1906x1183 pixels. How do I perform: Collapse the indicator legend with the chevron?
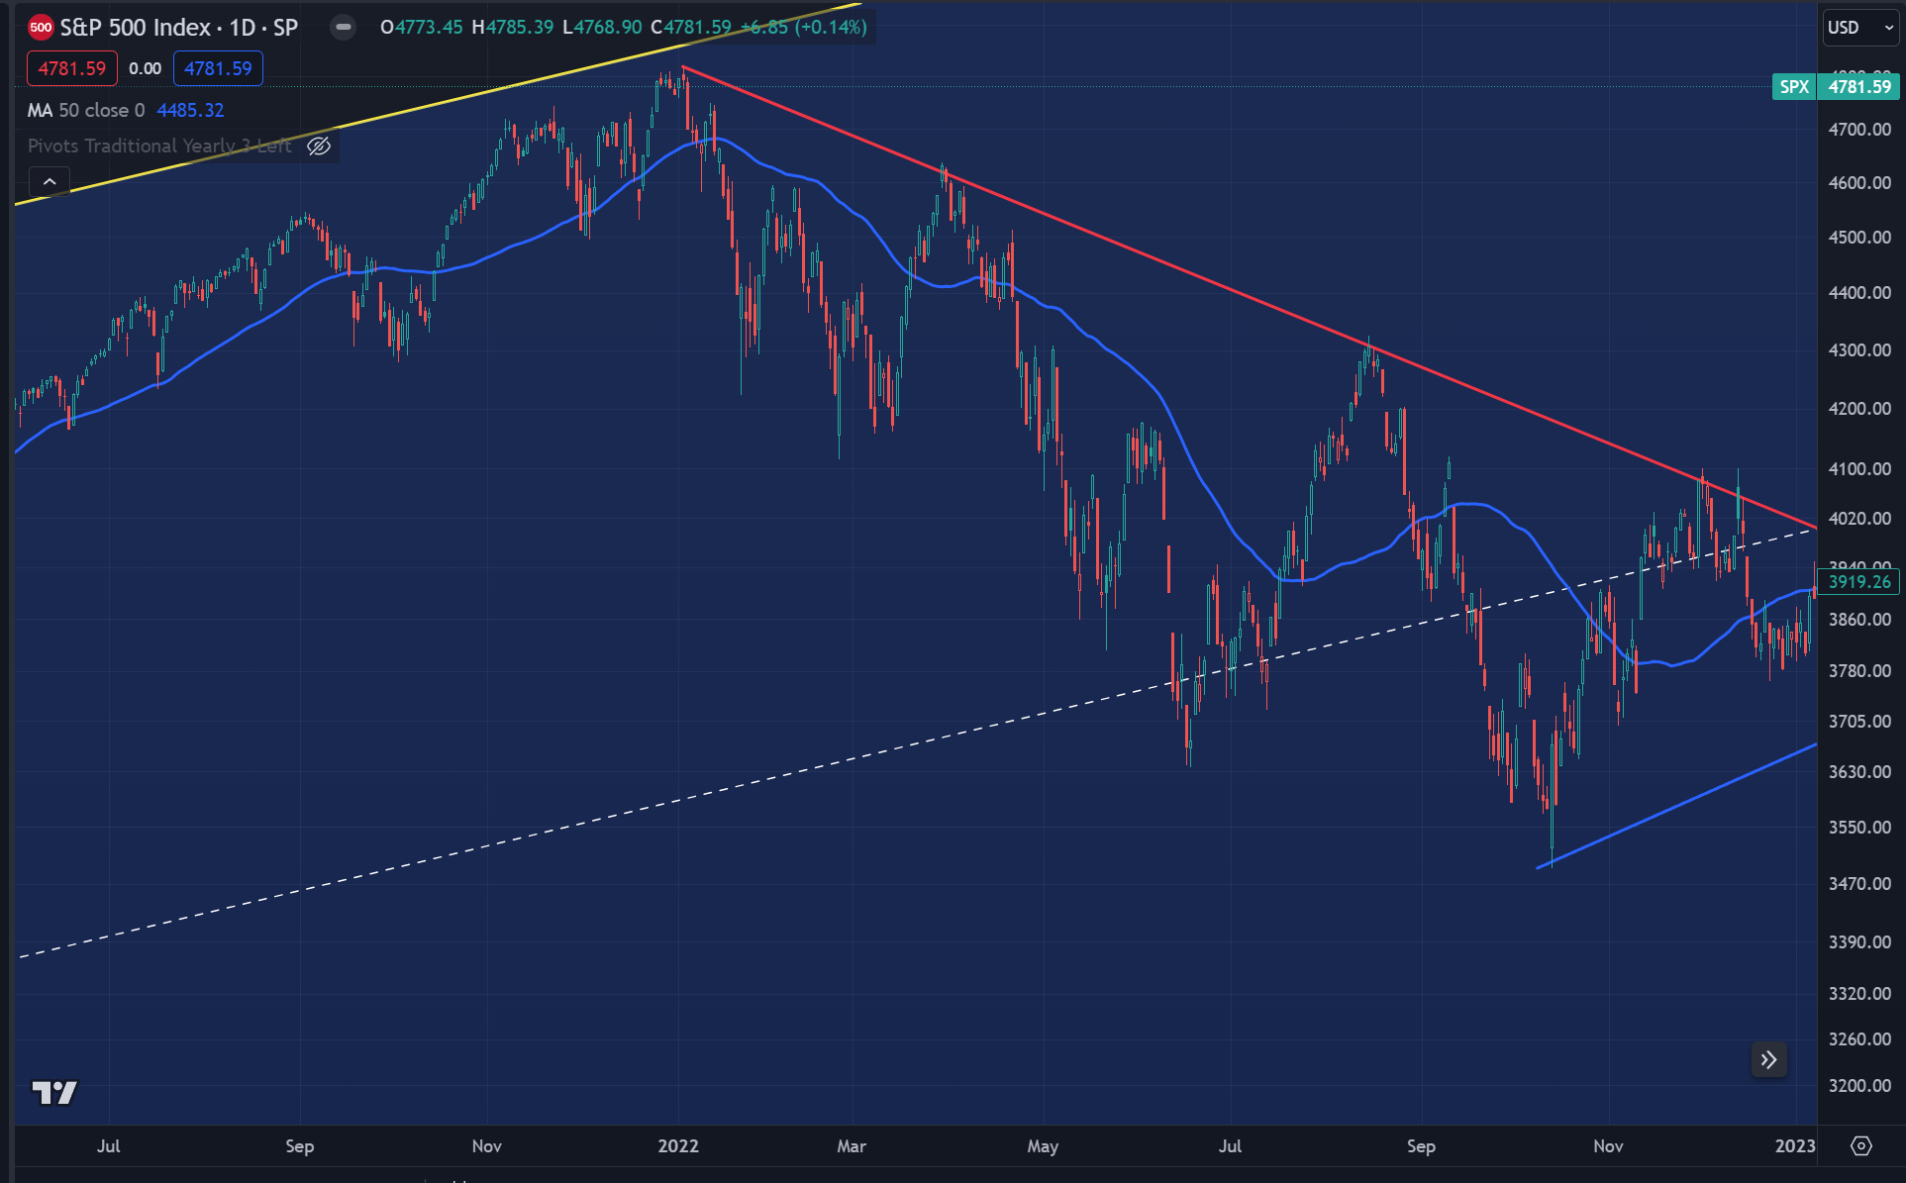[x=50, y=182]
